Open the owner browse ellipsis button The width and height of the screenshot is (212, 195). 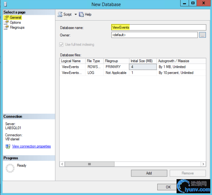coord(203,35)
